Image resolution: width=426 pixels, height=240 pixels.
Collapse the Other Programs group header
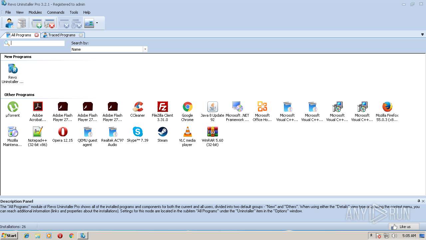point(19,95)
